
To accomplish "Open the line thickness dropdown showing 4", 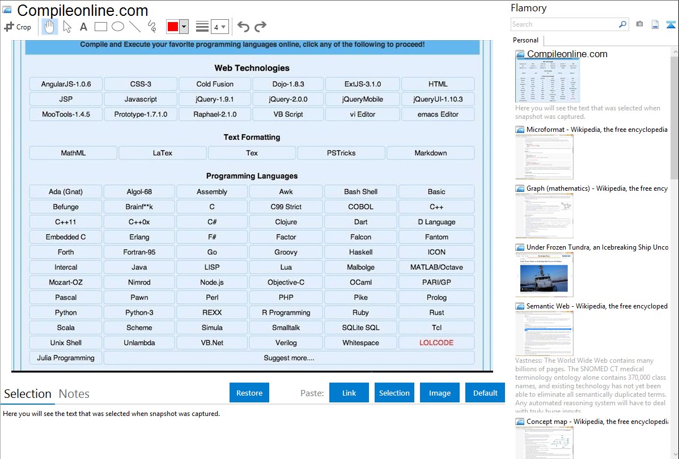I will [219, 27].
